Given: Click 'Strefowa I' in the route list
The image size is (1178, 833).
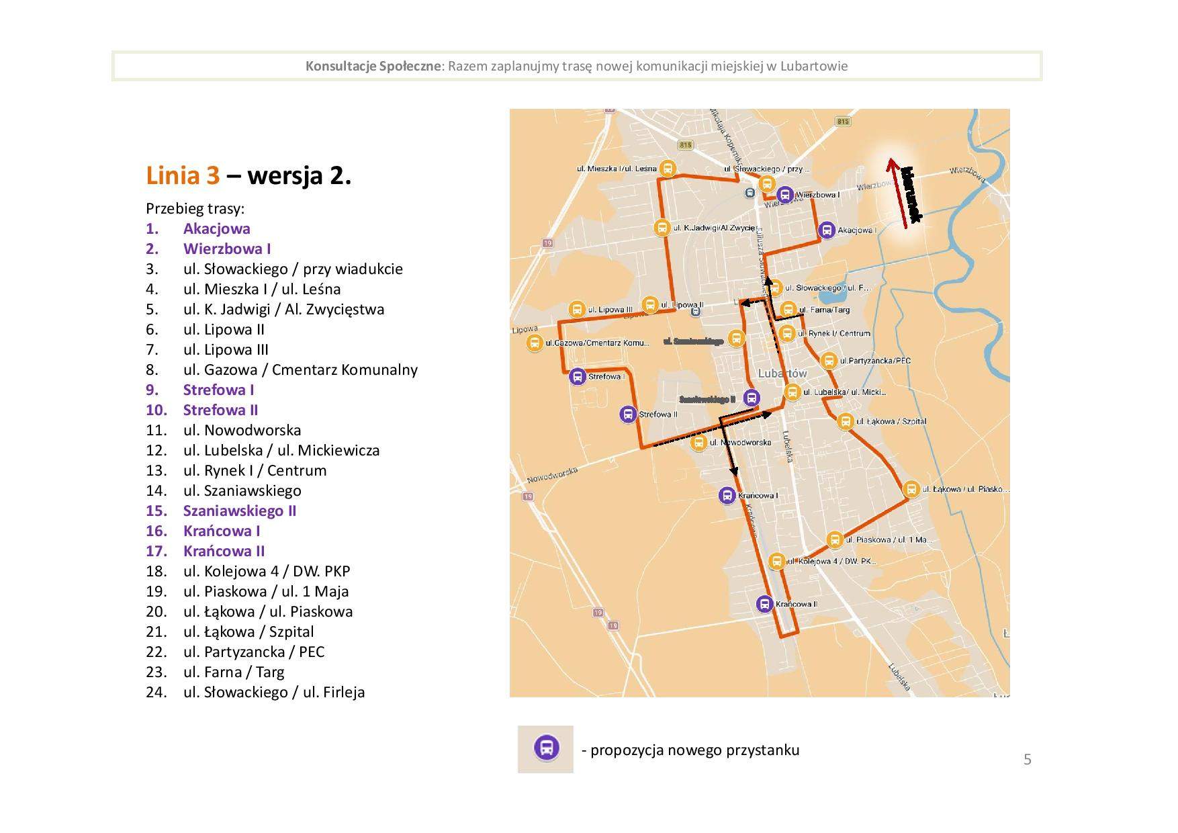Looking at the screenshot, I should point(219,390).
